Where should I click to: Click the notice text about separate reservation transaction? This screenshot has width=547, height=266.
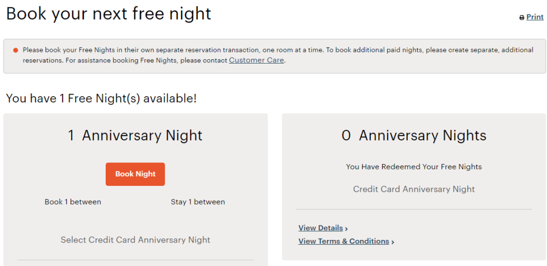tap(278, 55)
